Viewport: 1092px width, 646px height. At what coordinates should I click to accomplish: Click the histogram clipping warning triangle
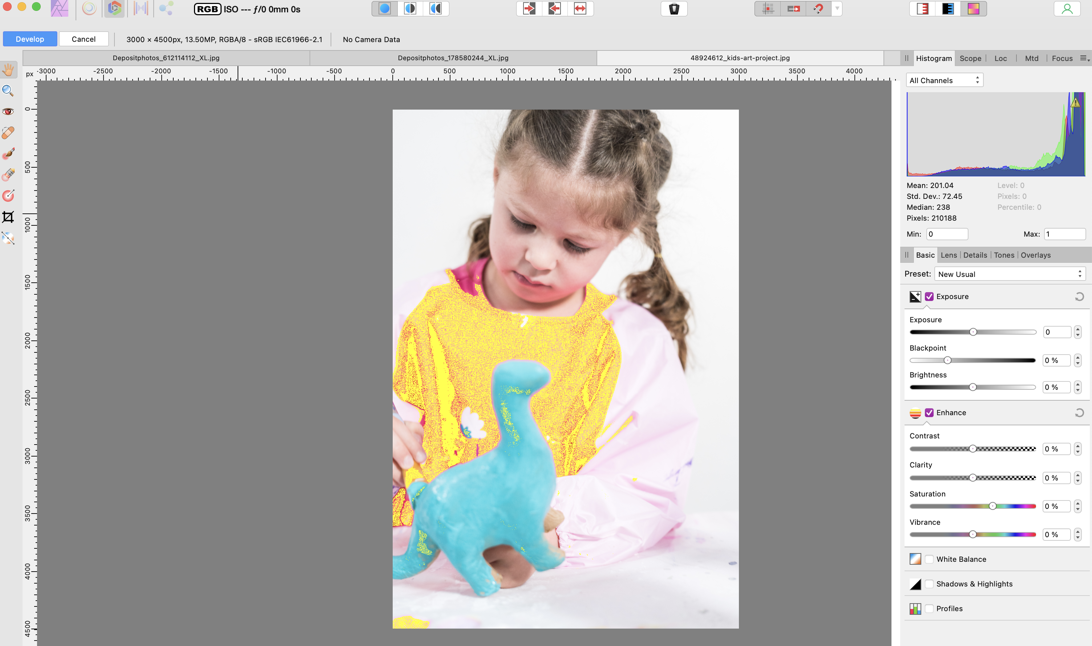point(1075,103)
